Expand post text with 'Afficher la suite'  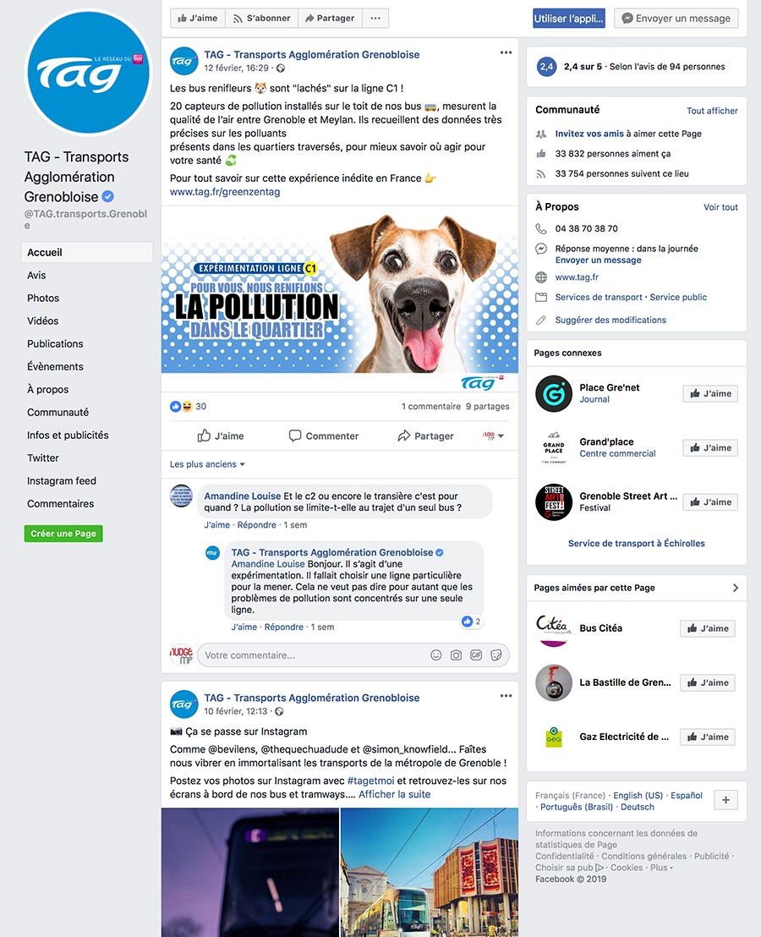click(394, 794)
